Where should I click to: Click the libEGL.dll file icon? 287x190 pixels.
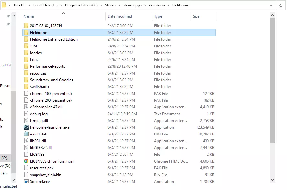(x=26, y=141)
